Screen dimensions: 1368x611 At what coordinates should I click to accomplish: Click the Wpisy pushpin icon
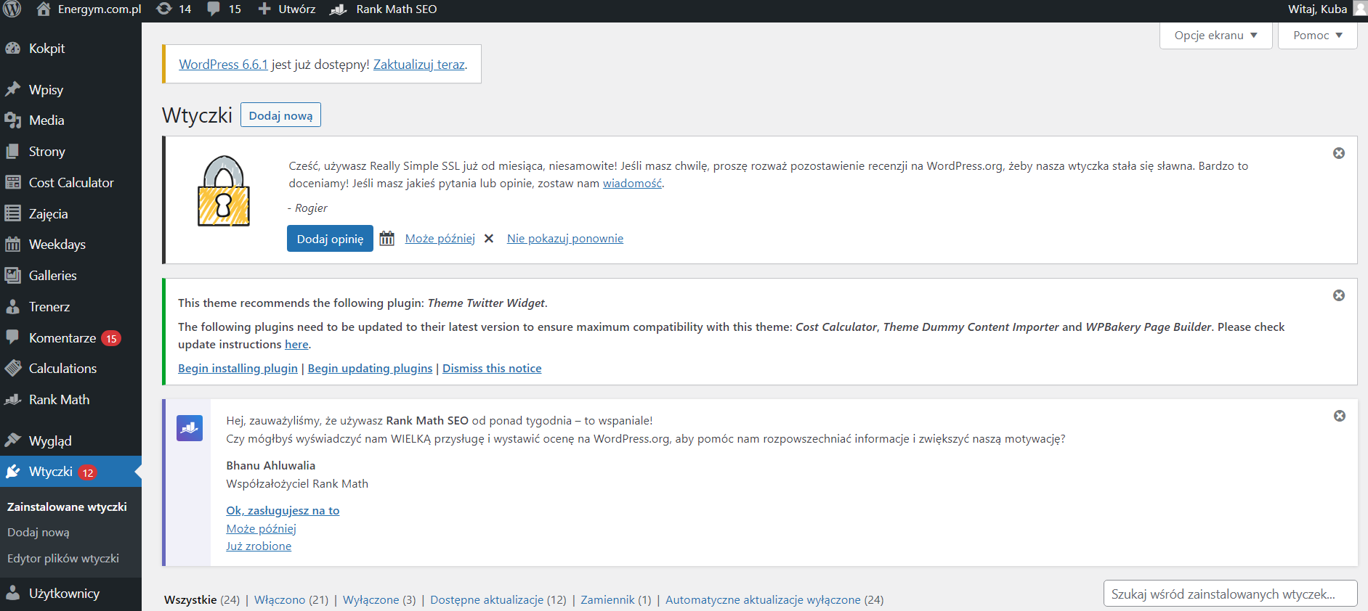(x=12, y=89)
